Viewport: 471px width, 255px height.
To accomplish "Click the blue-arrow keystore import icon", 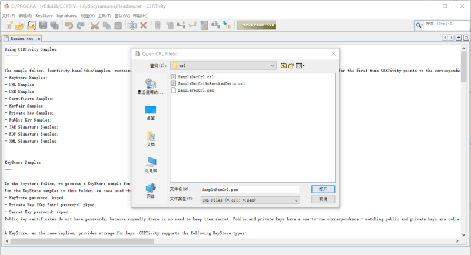I will tap(227, 25).
